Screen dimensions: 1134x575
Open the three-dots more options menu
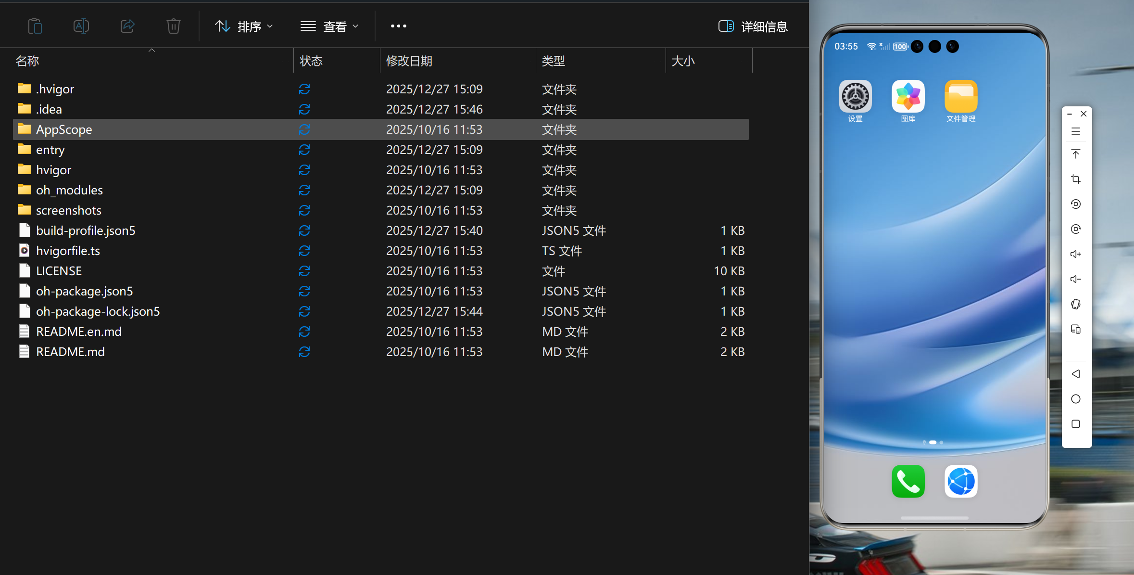(x=398, y=26)
